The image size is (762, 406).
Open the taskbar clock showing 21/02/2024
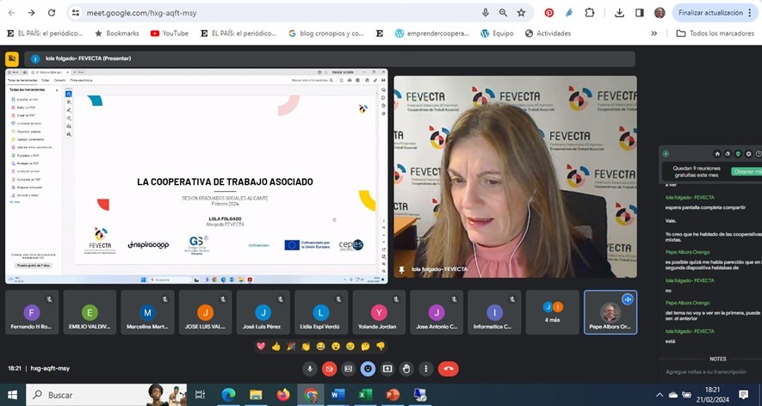pyautogui.click(x=712, y=395)
